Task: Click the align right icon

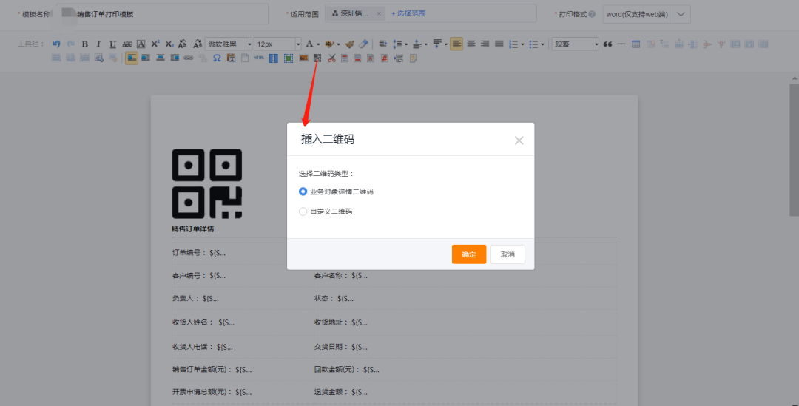Action: pyautogui.click(x=485, y=44)
